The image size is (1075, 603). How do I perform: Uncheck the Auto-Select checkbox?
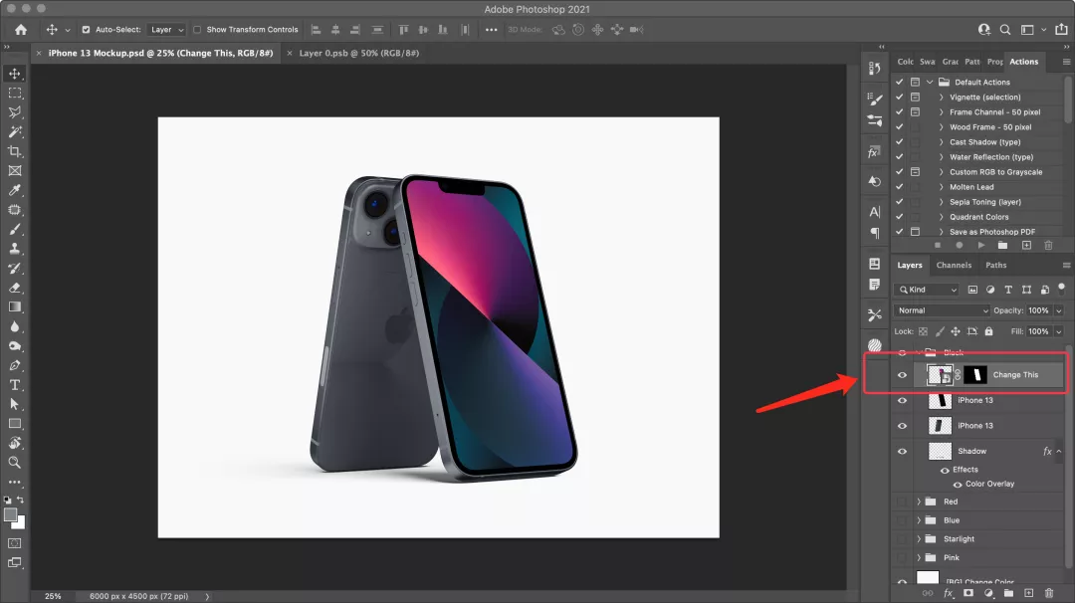pos(86,30)
